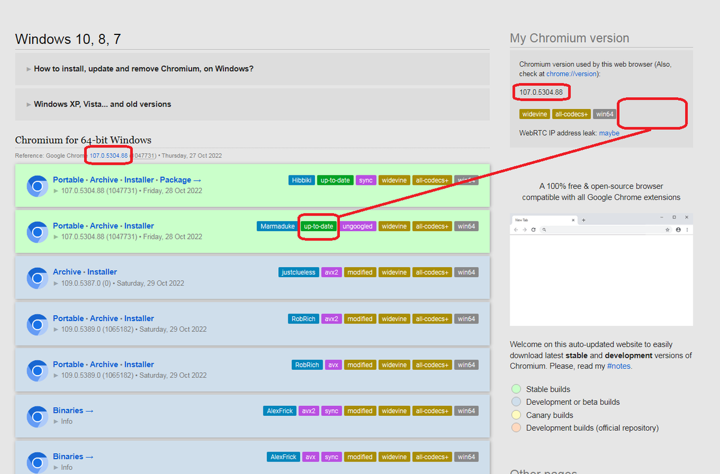Click the yellow Canary builds legend swatch
This screenshot has width=720, height=474.
click(516, 415)
